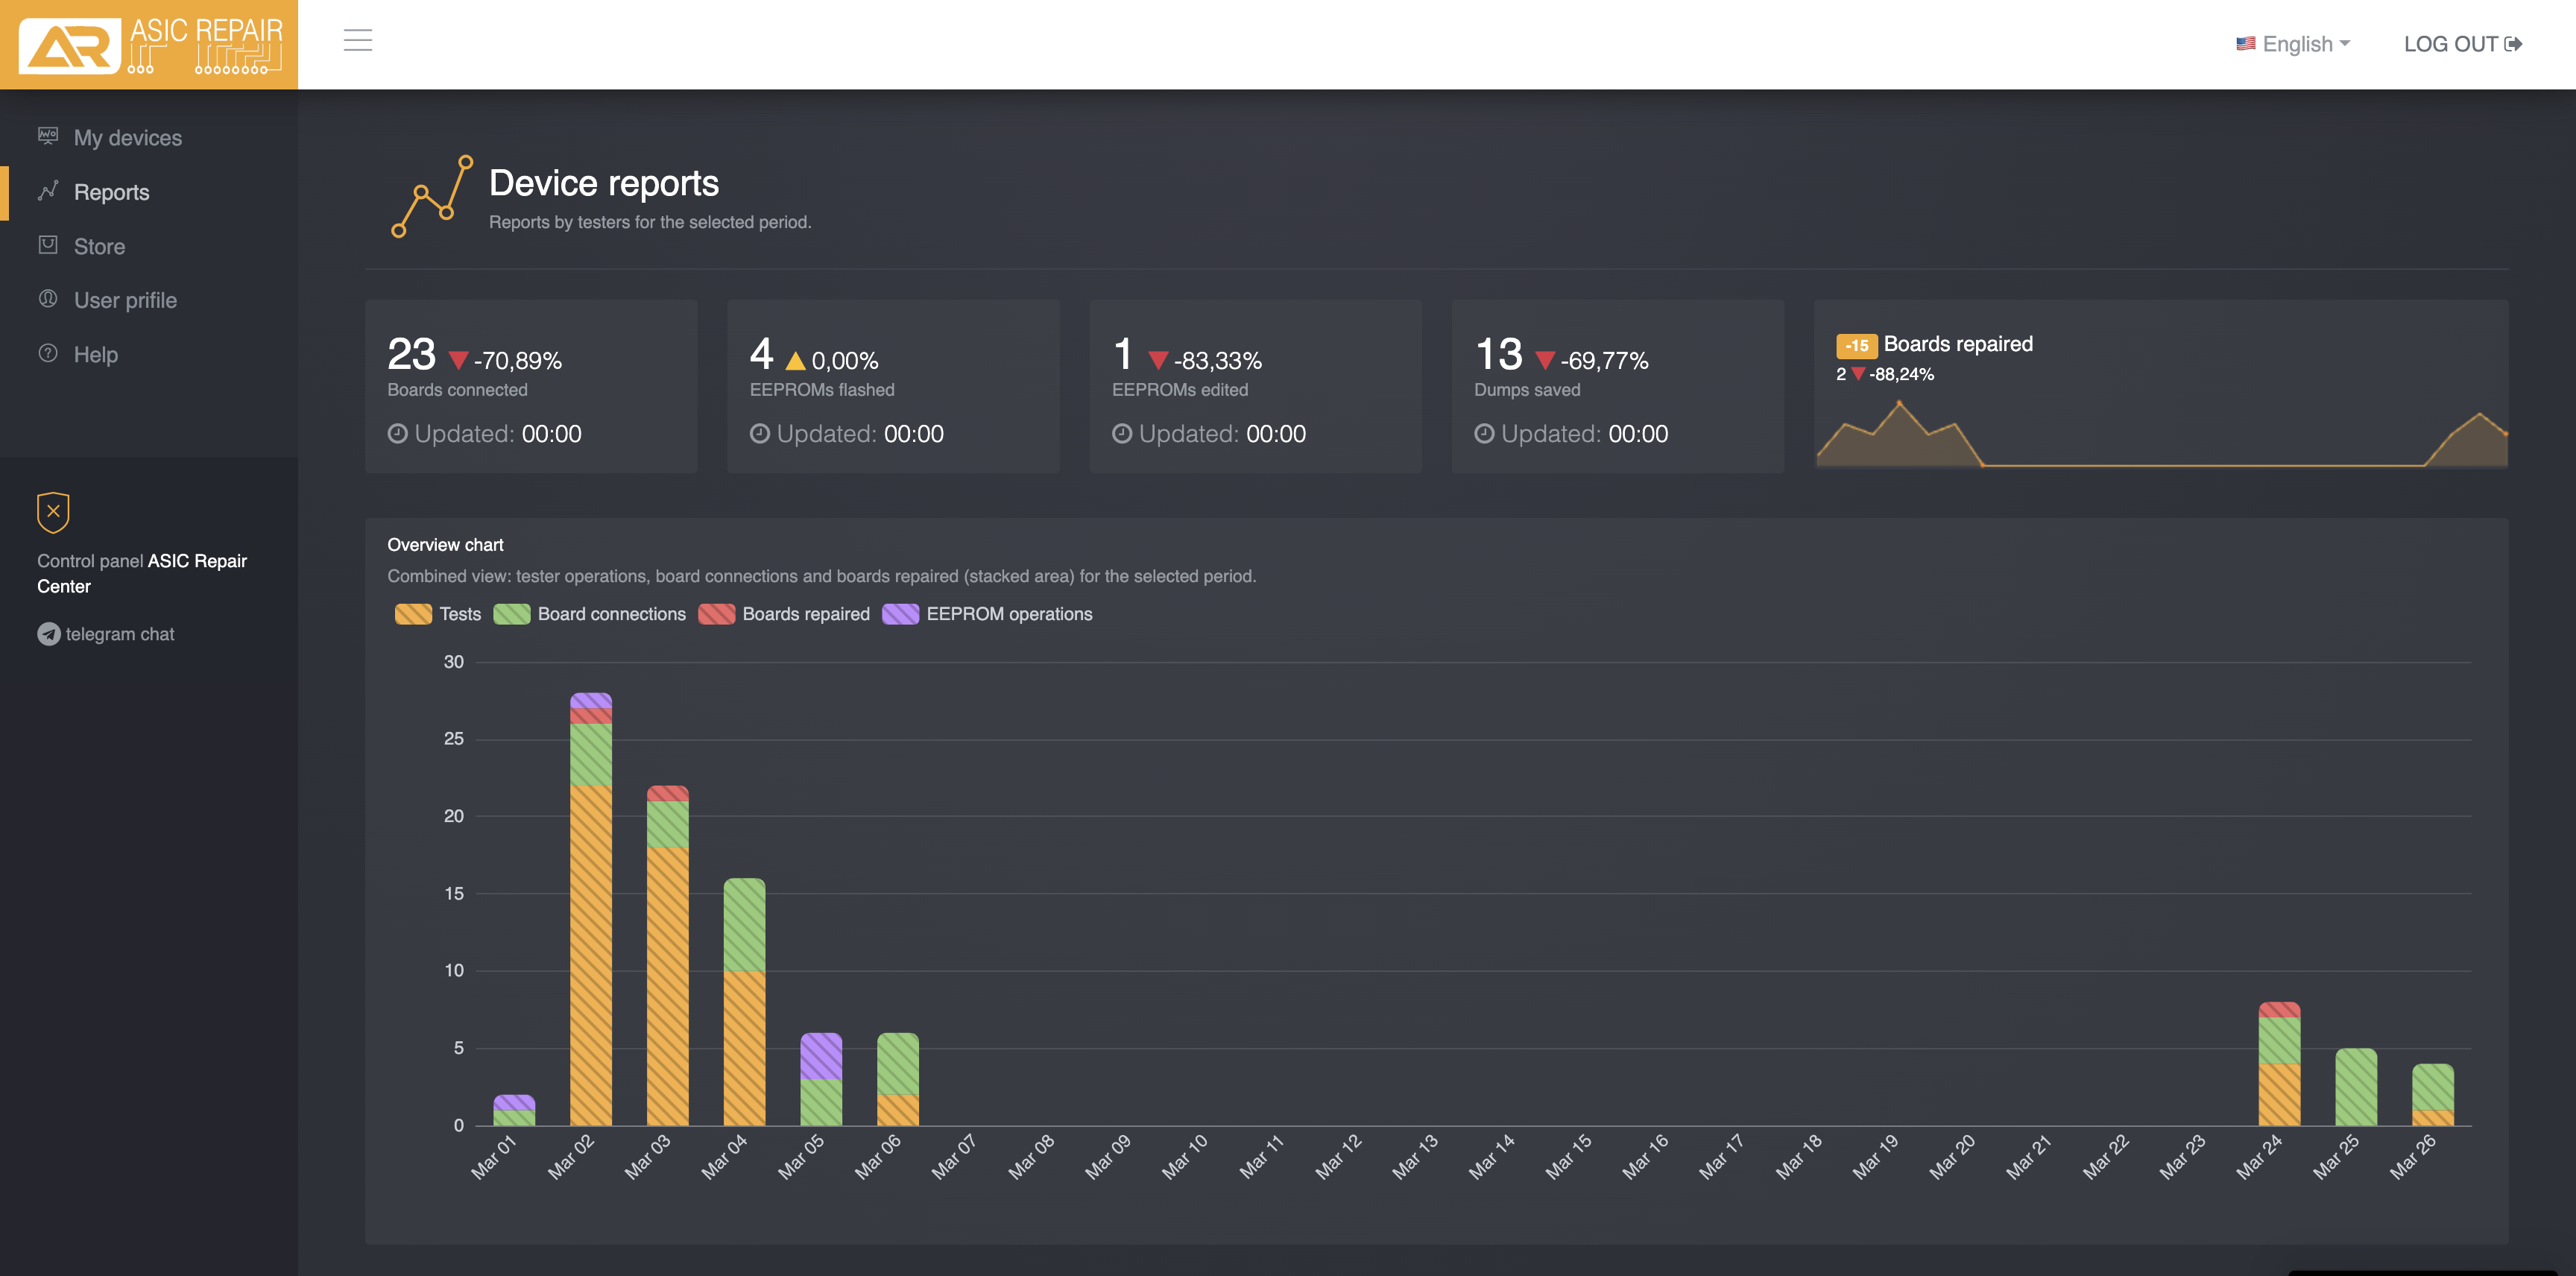The image size is (2576, 1276).
Task: Click the -15 badge on Boards repaired
Action: [x=1857, y=346]
